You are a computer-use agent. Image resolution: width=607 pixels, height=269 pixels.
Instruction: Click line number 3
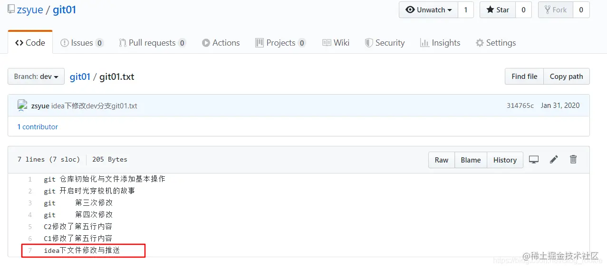click(x=30, y=203)
